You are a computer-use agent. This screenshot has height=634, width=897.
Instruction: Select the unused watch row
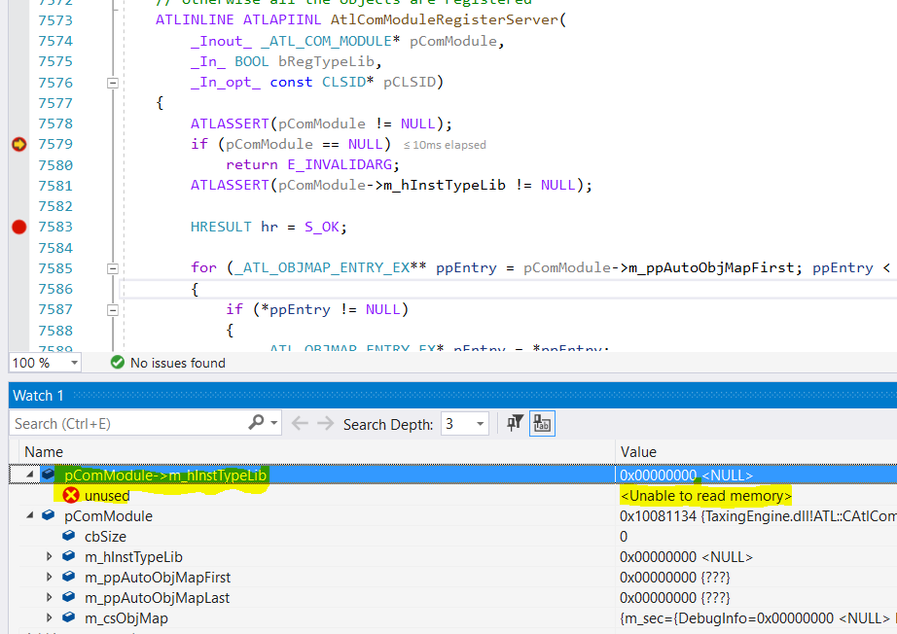107,496
